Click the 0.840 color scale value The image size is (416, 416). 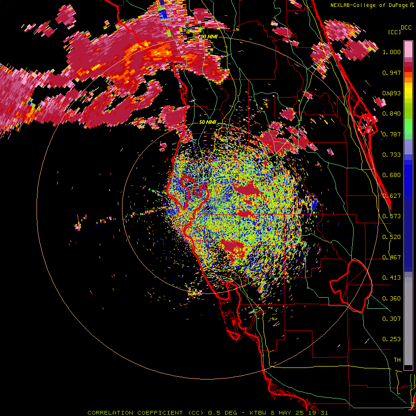pyautogui.click(x=392, y=114)
